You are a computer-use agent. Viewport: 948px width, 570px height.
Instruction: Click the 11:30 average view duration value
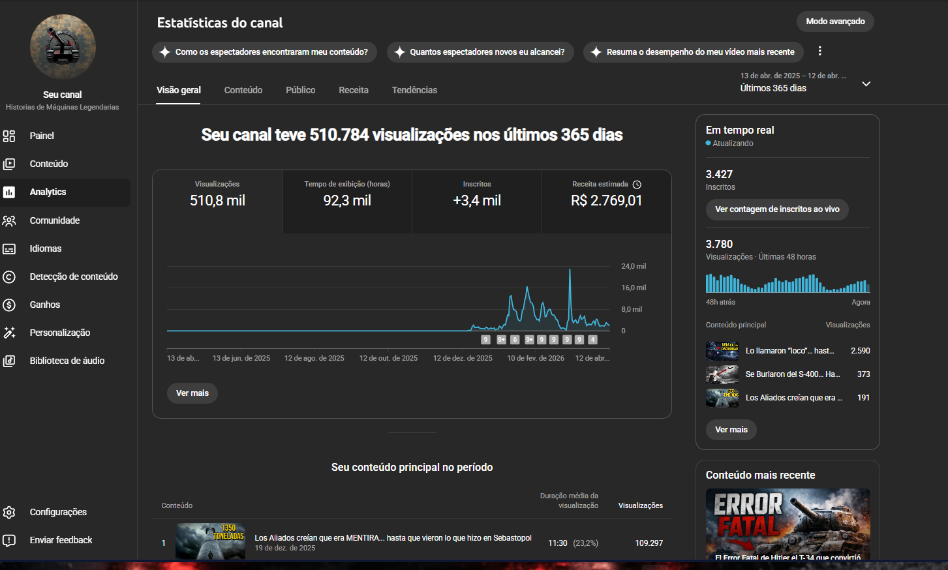(x=558, y=543)
